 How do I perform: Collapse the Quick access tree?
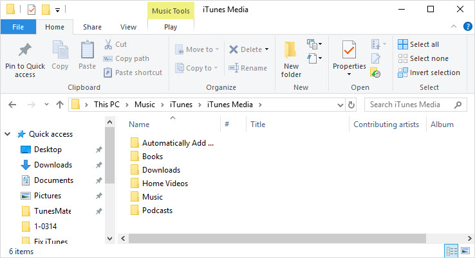click(8, 134)
